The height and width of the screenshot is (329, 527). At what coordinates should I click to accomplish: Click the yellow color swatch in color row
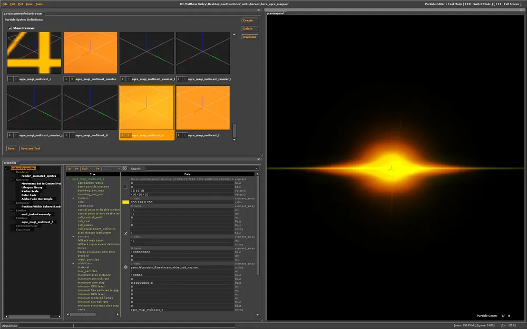click(x=125, y=202)
